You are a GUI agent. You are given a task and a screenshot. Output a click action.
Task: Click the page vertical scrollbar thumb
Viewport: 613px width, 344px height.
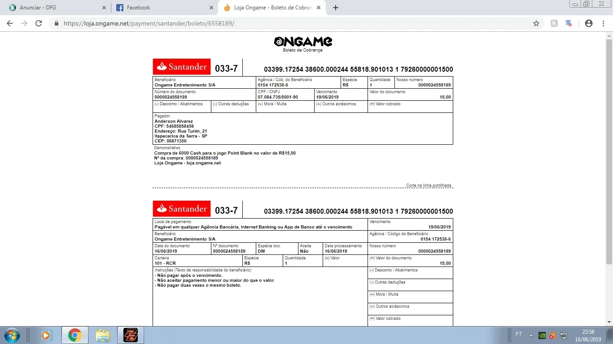[x=609, y=151]
